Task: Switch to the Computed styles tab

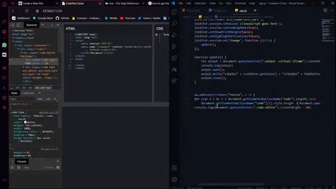Action: pos(28,93)
